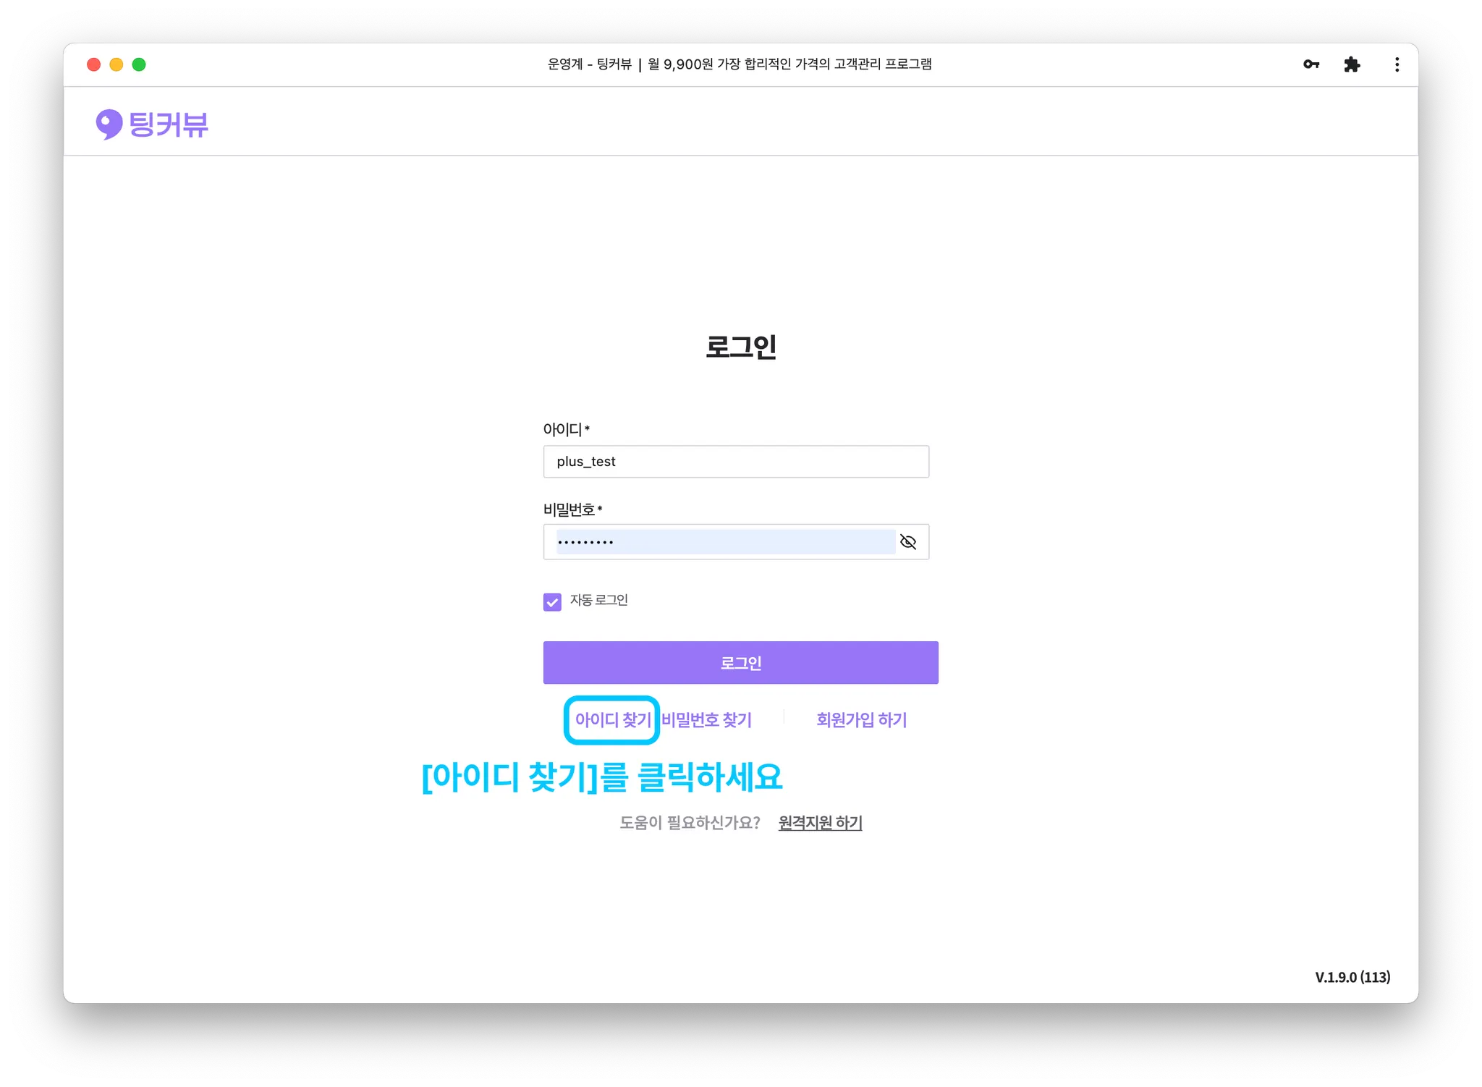Open the 회원가입 하기 link
The height and width of the screenshot is (1087, 1482).
pyautogui.click(x=861, y=720)
